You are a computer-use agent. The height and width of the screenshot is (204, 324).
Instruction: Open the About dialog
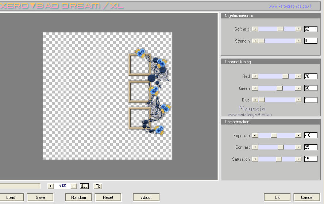pos(146,197)
